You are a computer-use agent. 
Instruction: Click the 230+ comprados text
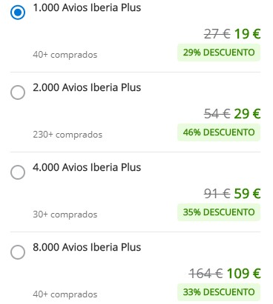pyautogui.click(x=68, y=135)
